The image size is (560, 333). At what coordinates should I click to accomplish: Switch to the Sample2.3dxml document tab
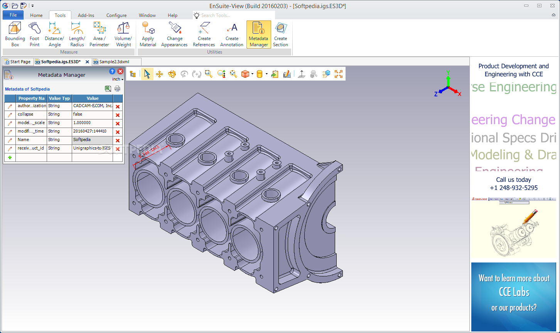tap(116, 62)
